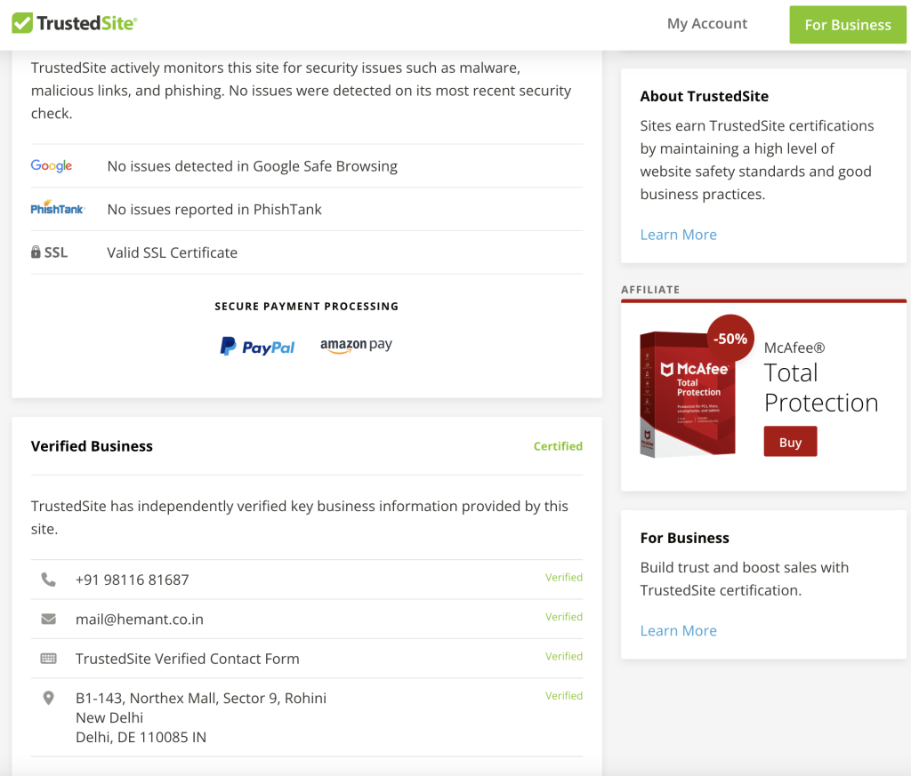911x776 pixels.
Task: Click the keyboard icon for Contact Form
Action: tap(49, 658)
